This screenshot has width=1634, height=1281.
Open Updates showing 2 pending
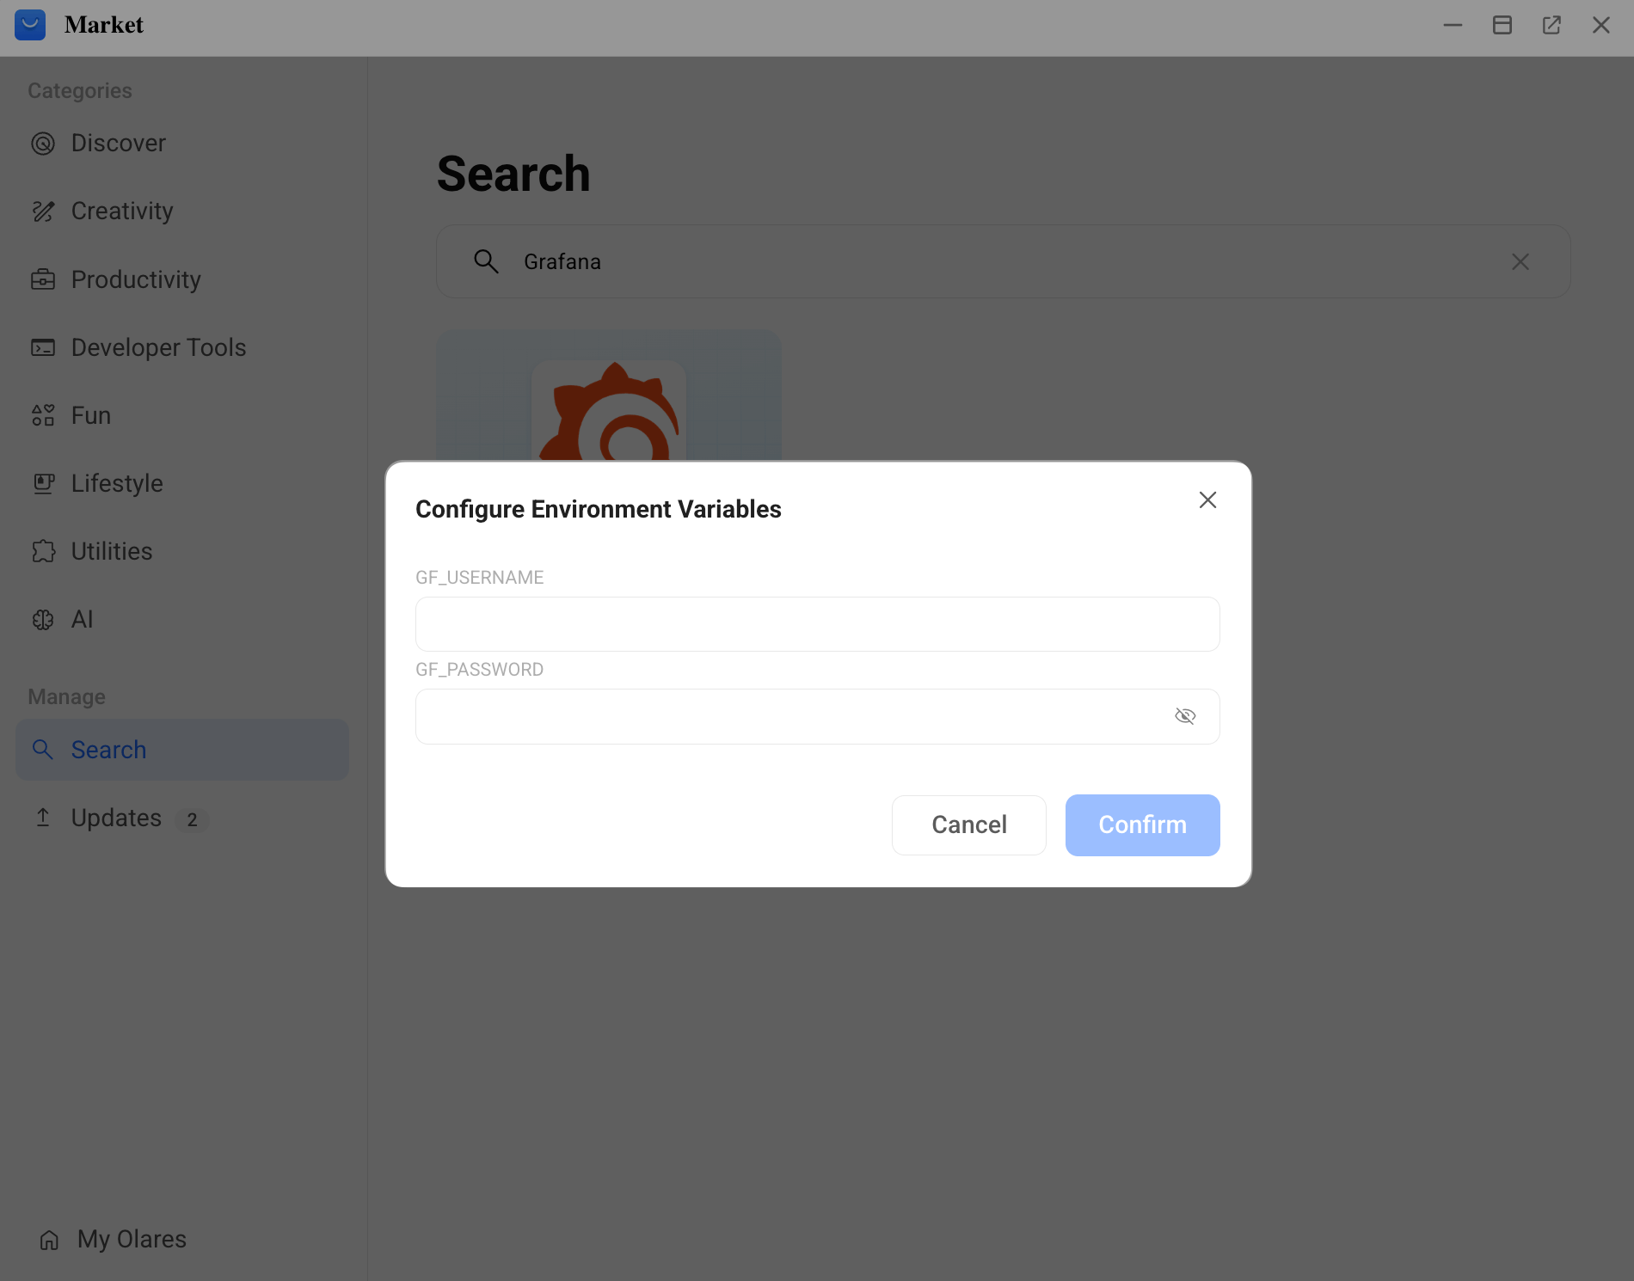tap(116, 818)
